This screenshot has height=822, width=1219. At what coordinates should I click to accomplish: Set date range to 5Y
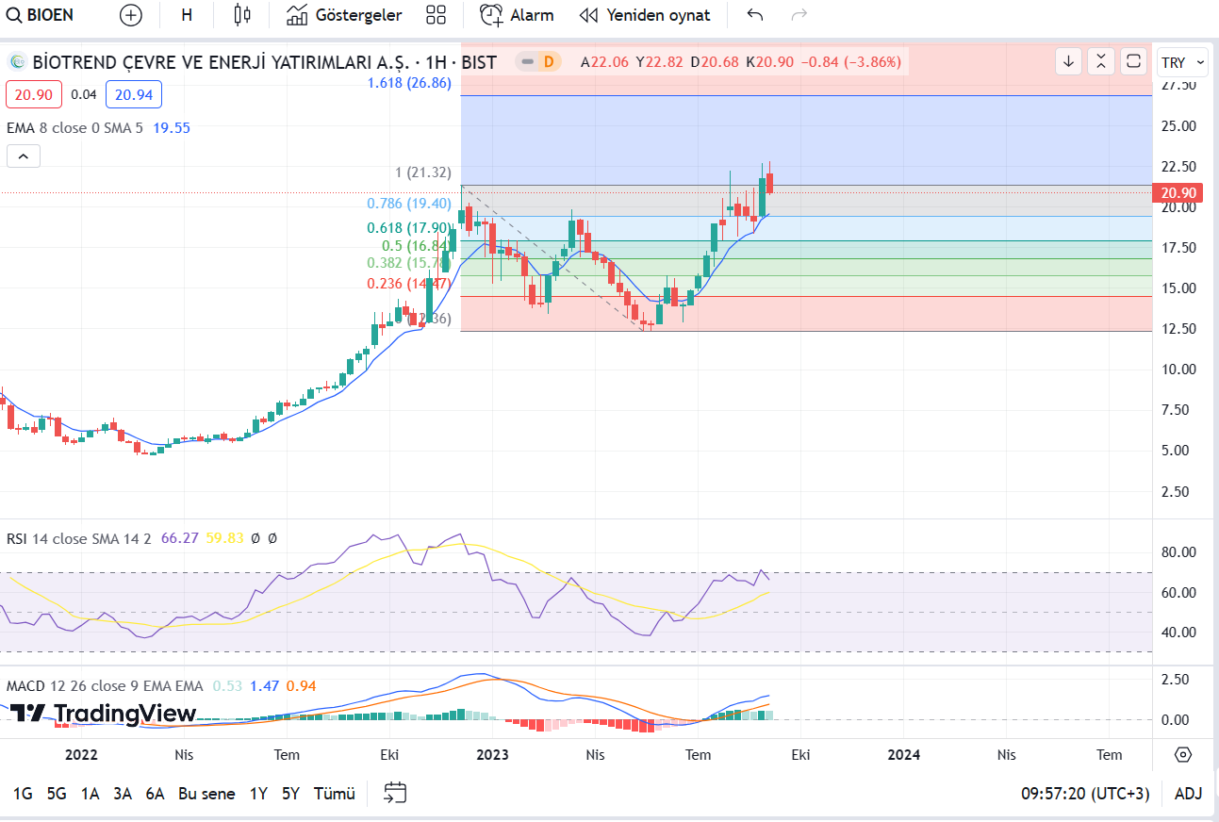click(x=290, y=794)
